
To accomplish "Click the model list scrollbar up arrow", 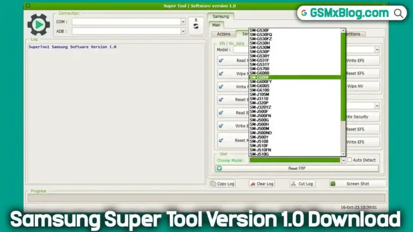I will click(343, 31).
